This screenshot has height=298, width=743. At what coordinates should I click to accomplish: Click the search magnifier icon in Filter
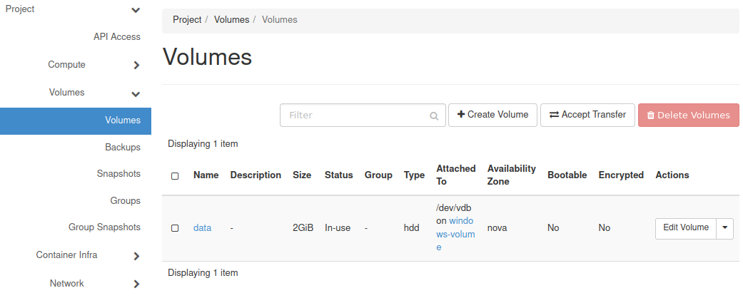coord(434,115)
